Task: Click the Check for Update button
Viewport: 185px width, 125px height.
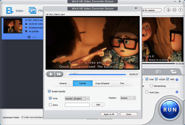Action: (x=151, y=10)
